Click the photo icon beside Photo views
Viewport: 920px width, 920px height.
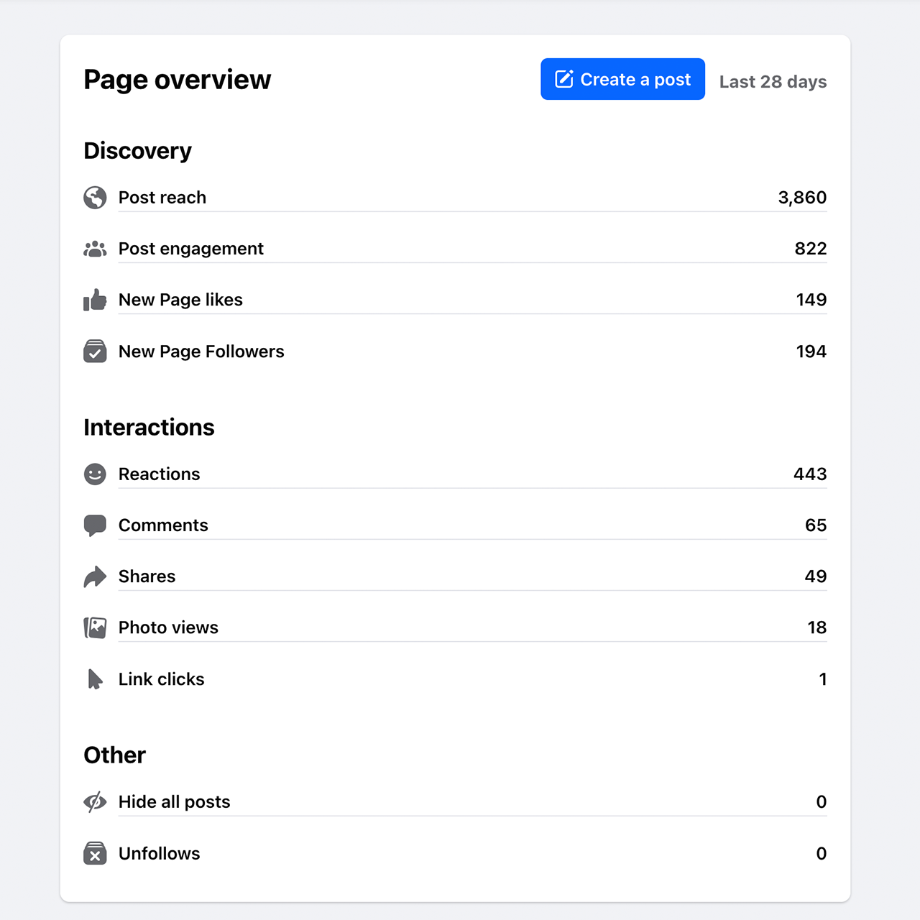tap(95, 627)
